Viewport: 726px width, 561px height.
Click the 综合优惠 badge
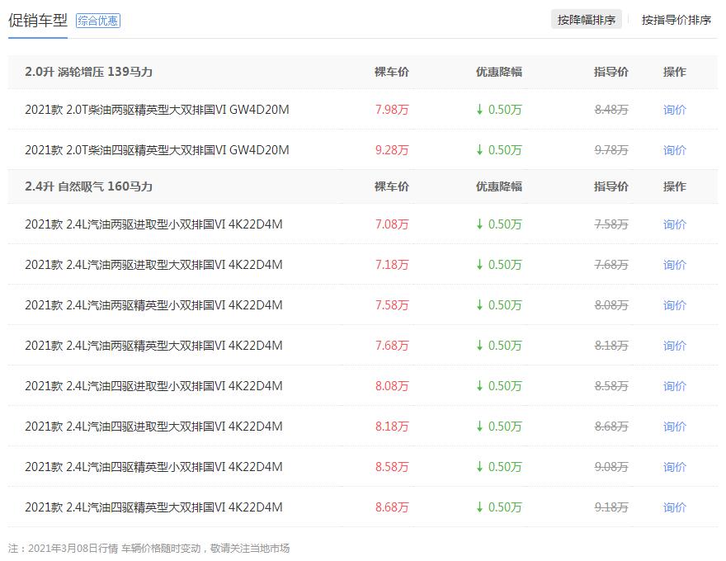point(97,21)
